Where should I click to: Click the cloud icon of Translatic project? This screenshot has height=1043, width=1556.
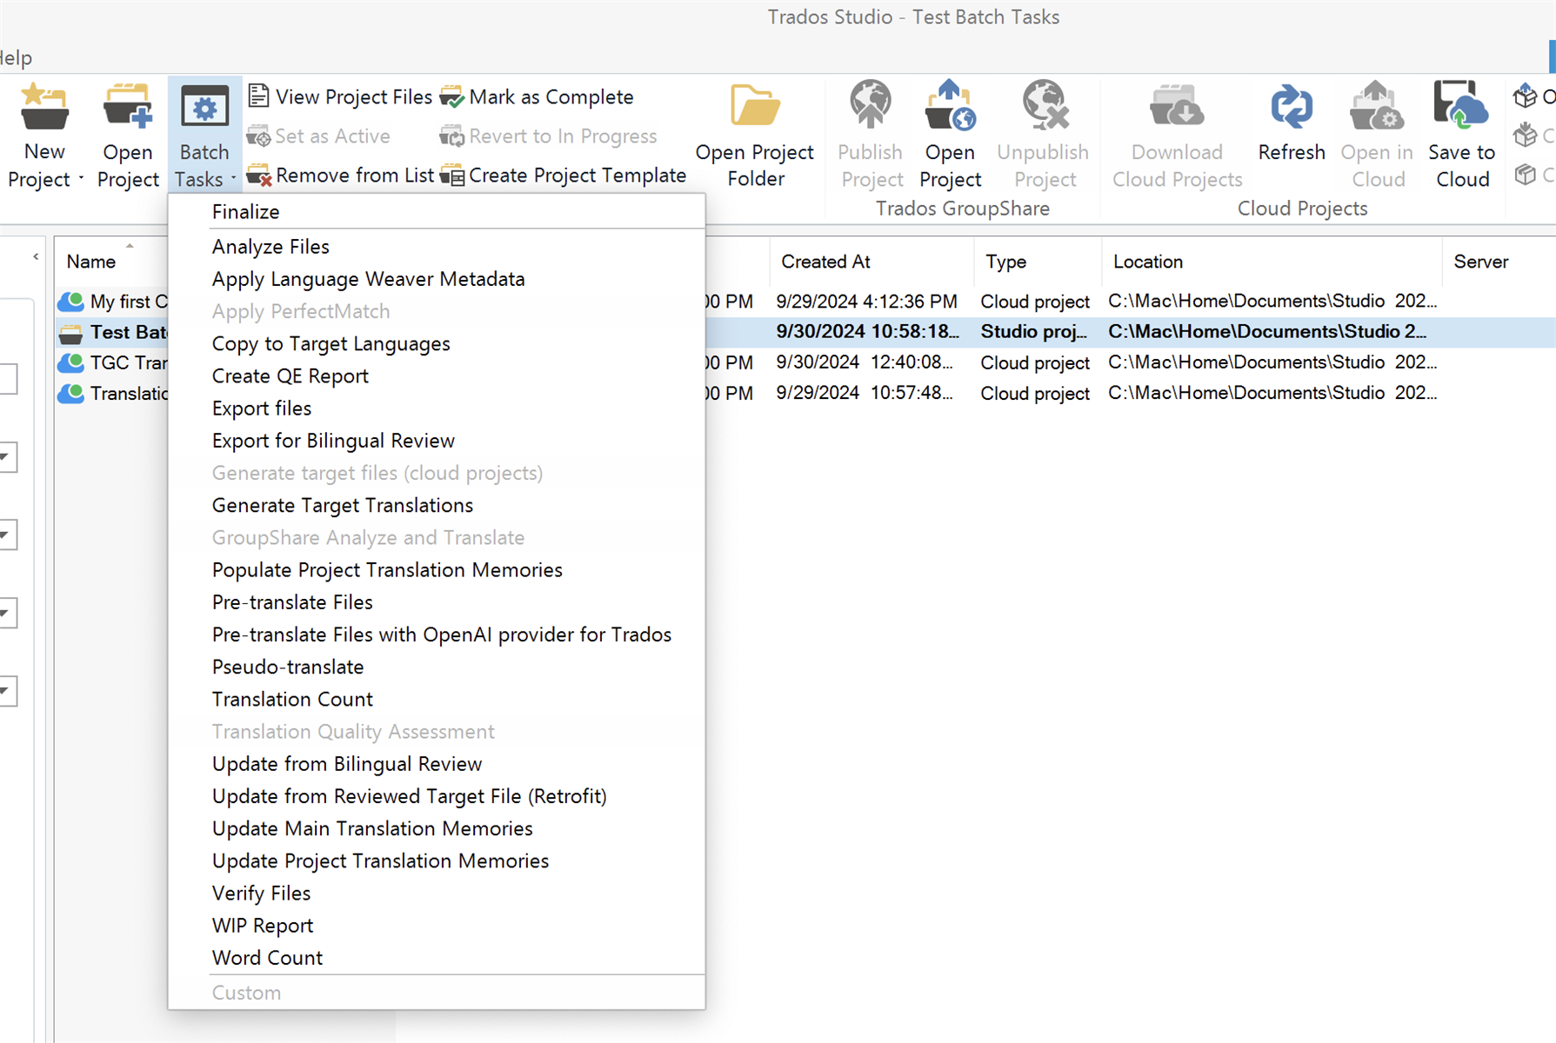(70, 394)
